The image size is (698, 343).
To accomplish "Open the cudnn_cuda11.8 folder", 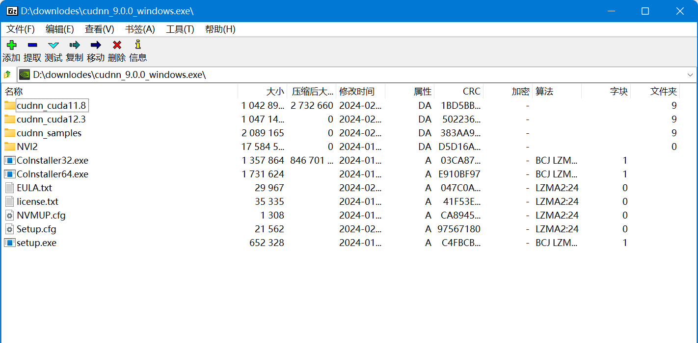I will (x=52, y=105).
